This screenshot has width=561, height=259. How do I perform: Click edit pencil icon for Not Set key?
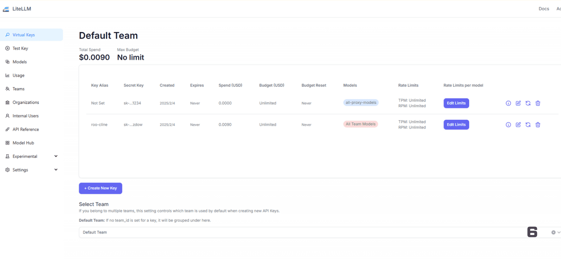pos(518,103)
